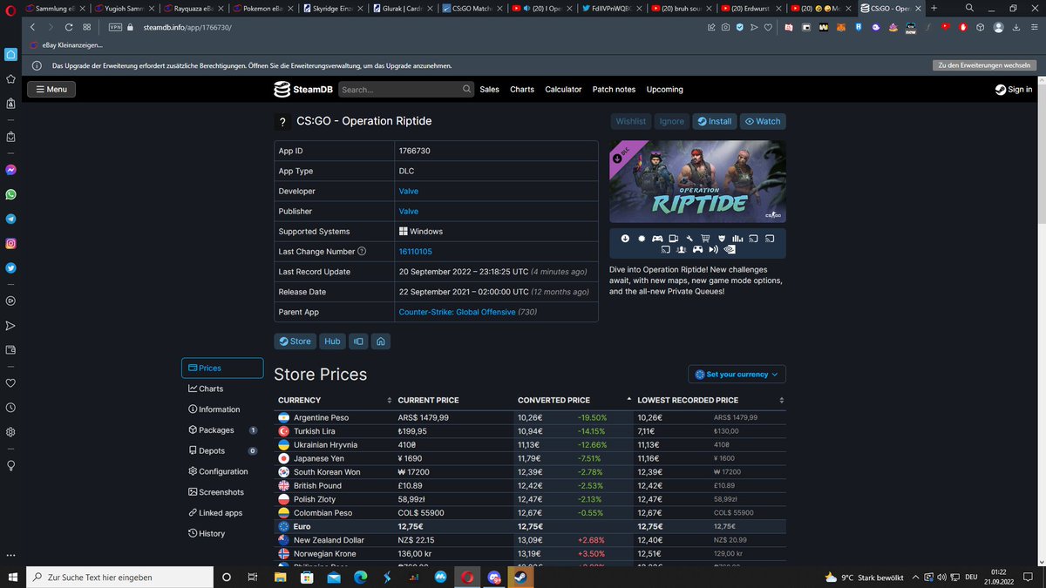Open the SteamDB Menu button
Image resolution: width=1046 pixels, height=588 pixels.
pos(51,89)
